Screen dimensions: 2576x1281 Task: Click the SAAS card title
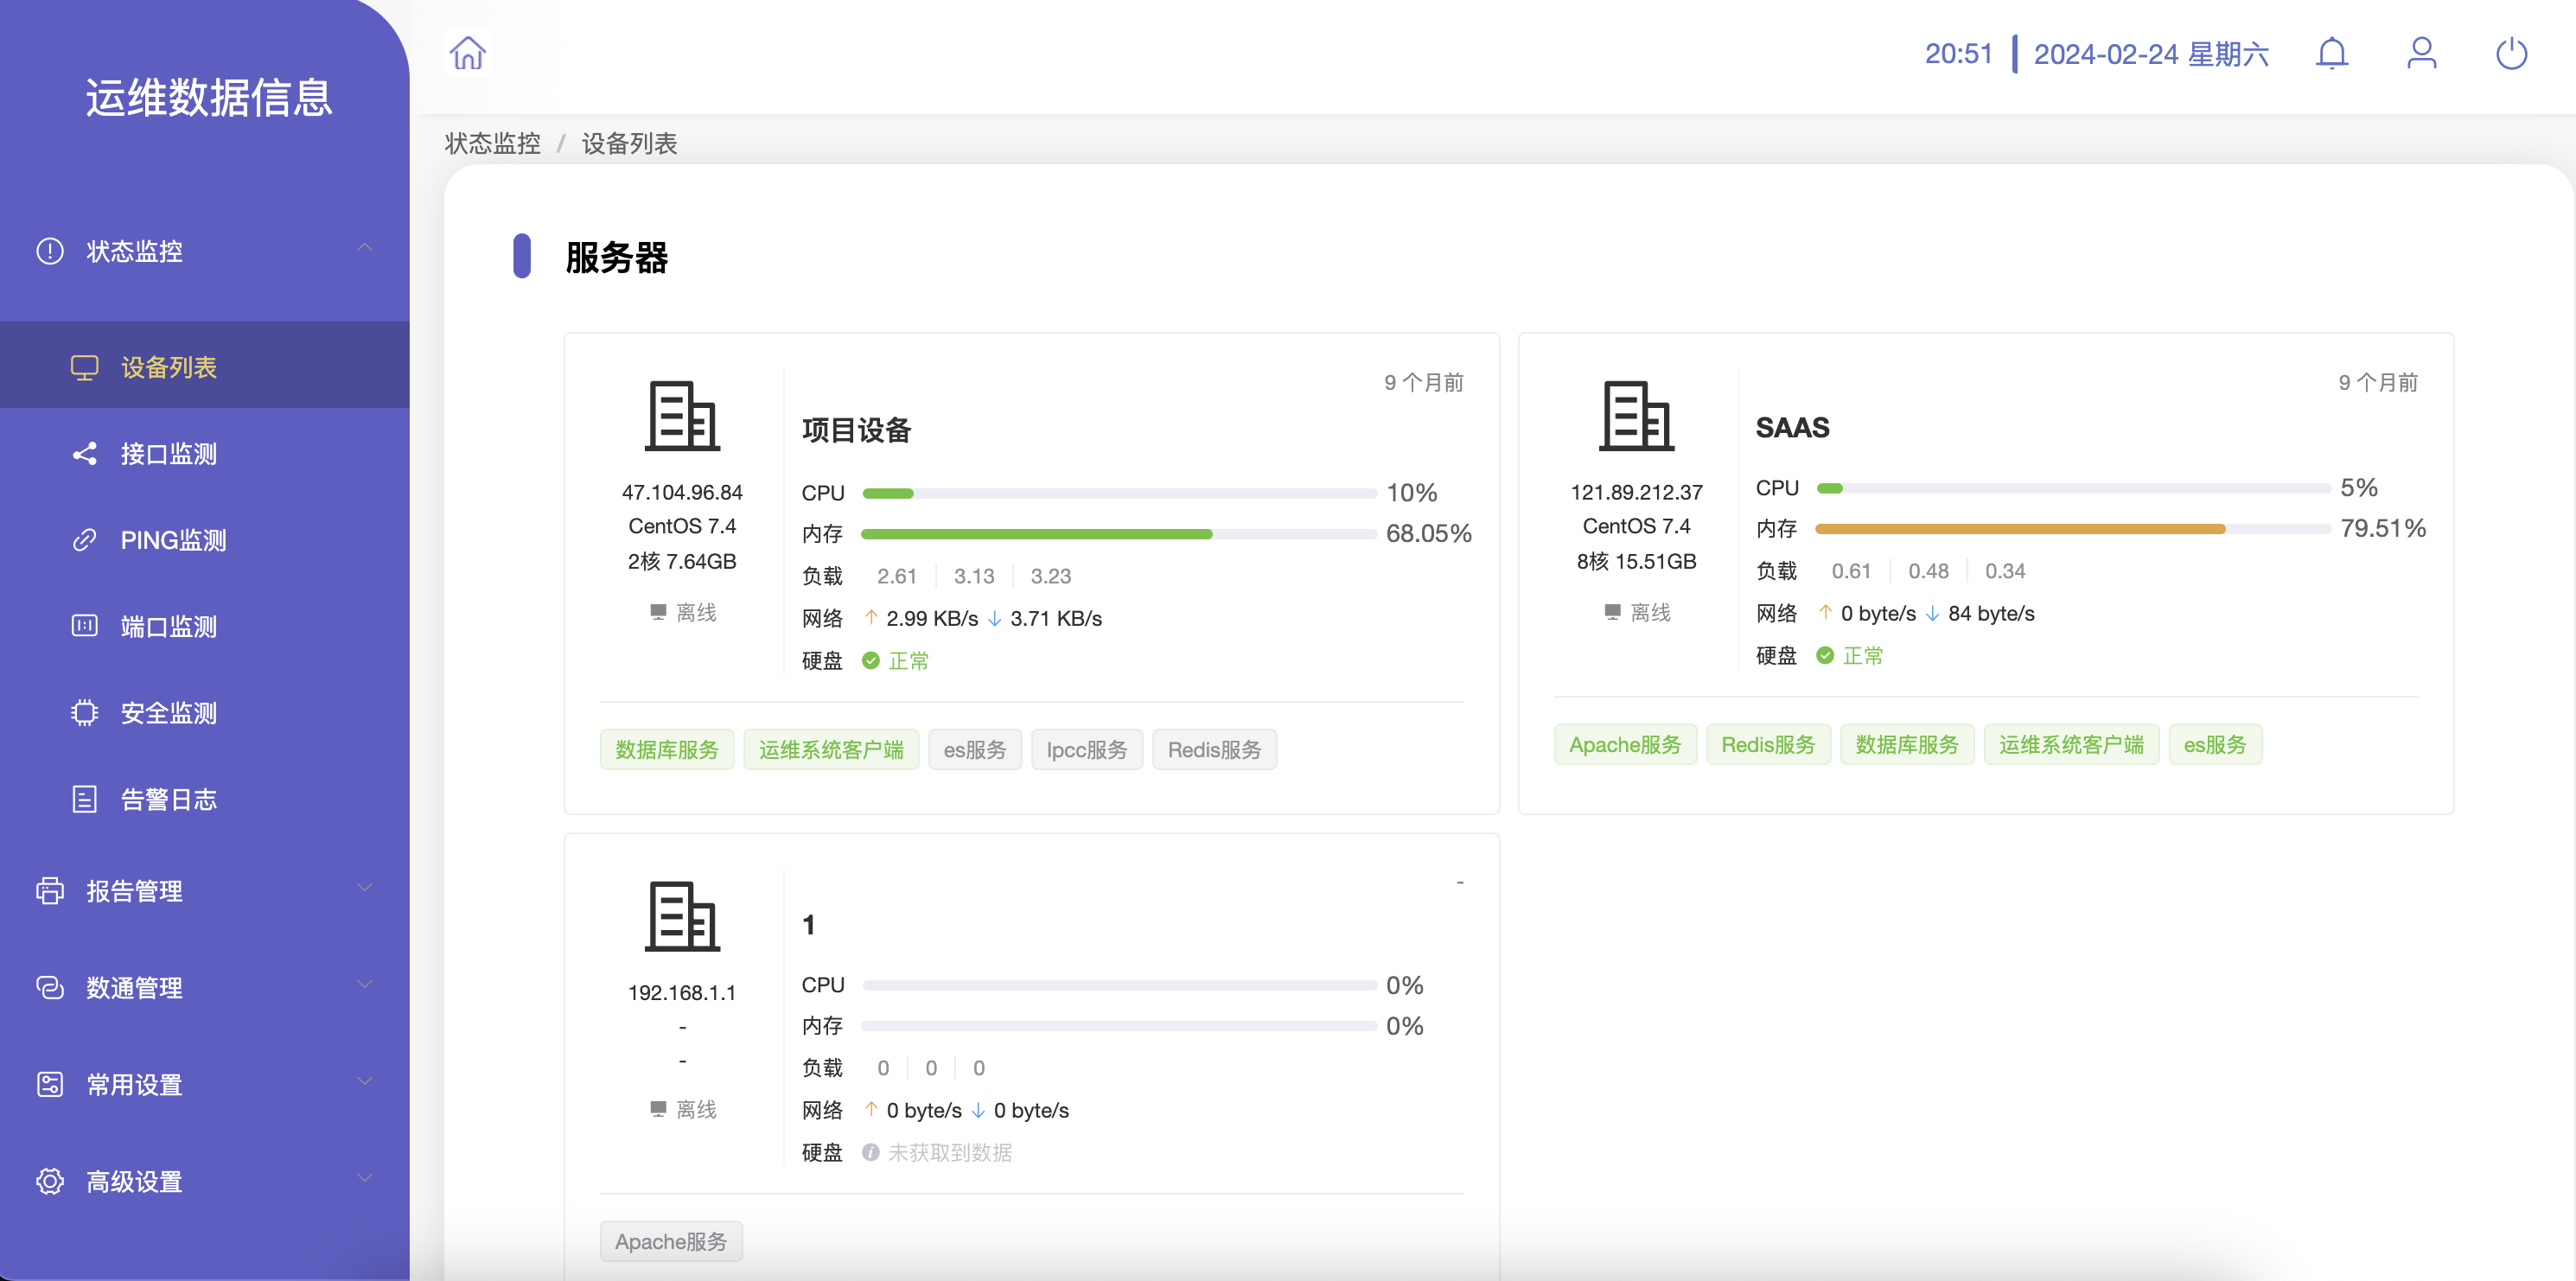click(x=1792, y=427)
